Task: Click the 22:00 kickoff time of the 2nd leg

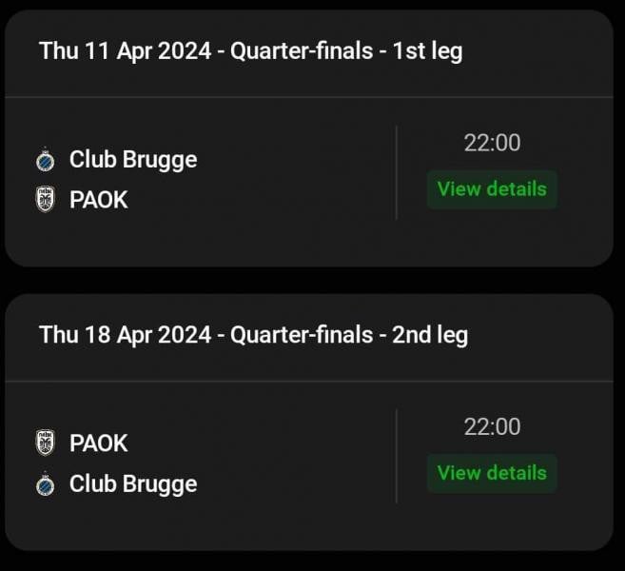Action: [492, 426]
